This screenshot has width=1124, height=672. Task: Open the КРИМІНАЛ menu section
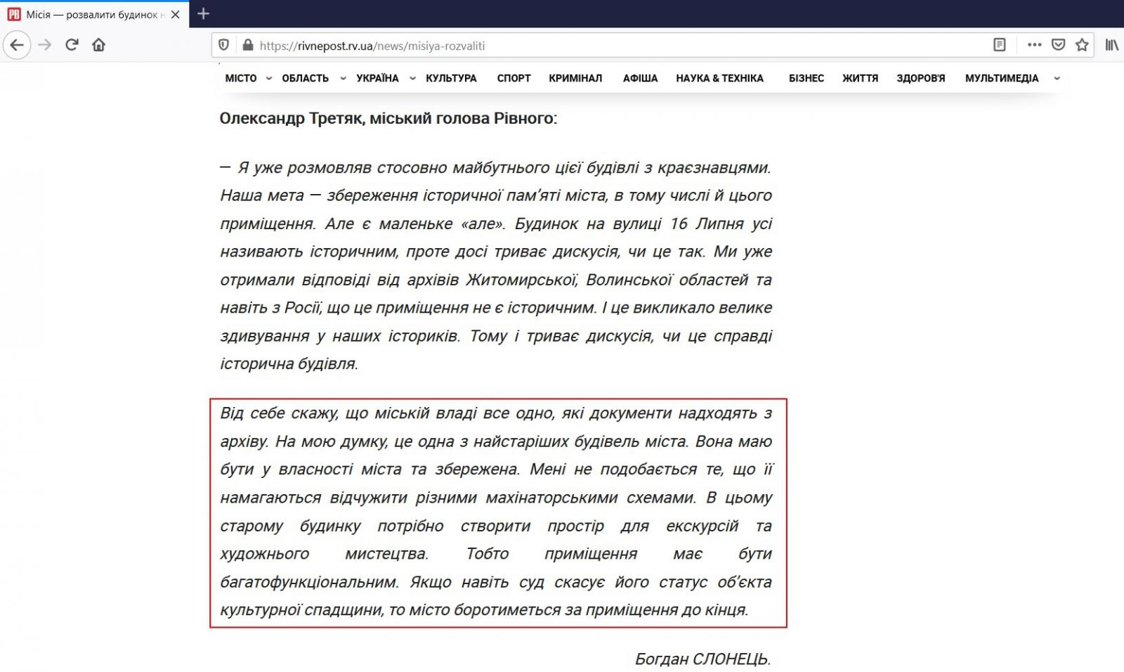[x=575, y=79]
